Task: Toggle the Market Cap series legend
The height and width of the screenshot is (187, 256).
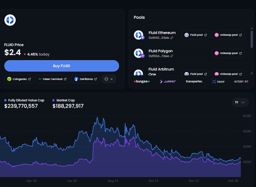Action: pos(63,100)
